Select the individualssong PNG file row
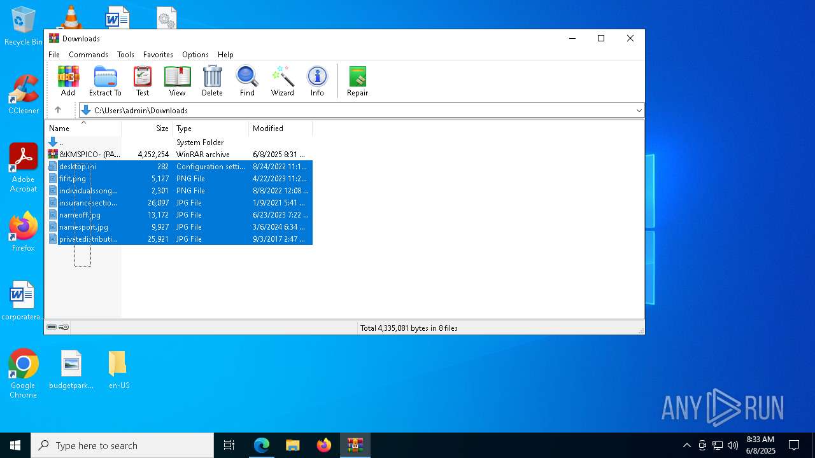Image resolution: width=815 pixels, height=458 pixels. pyautogui.click(x=179, y=191)
